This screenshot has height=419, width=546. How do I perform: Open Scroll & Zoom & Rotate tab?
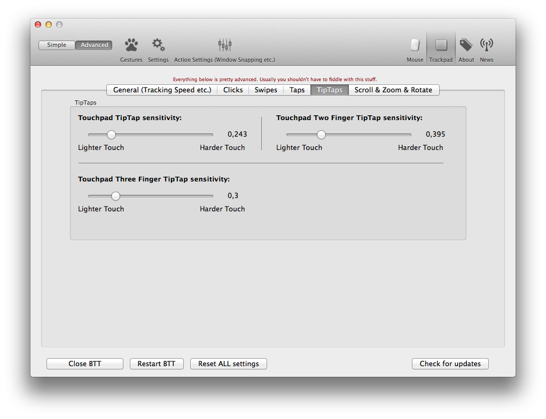(x=394, y=90)
